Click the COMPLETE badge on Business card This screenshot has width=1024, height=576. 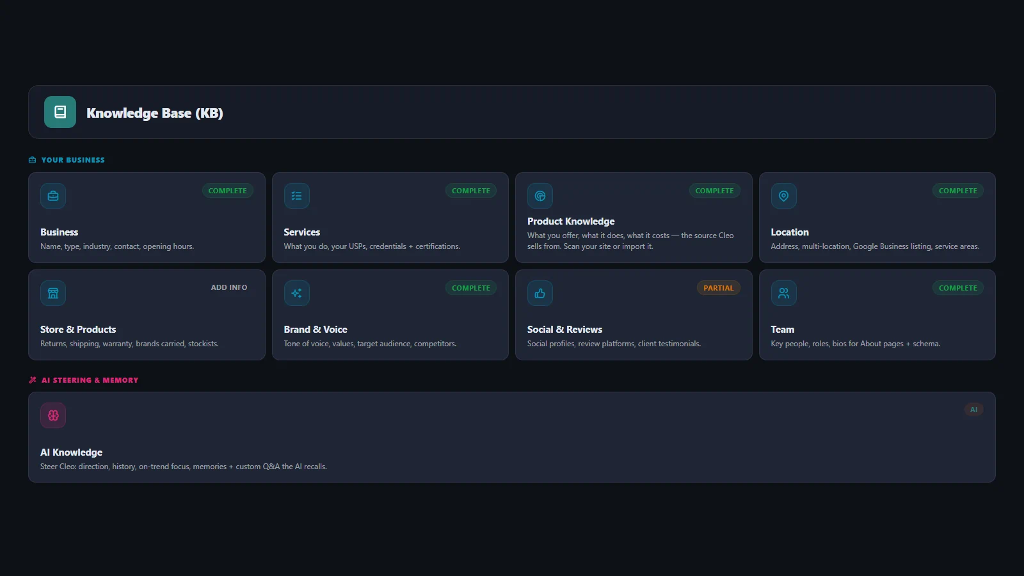point(228,191)
